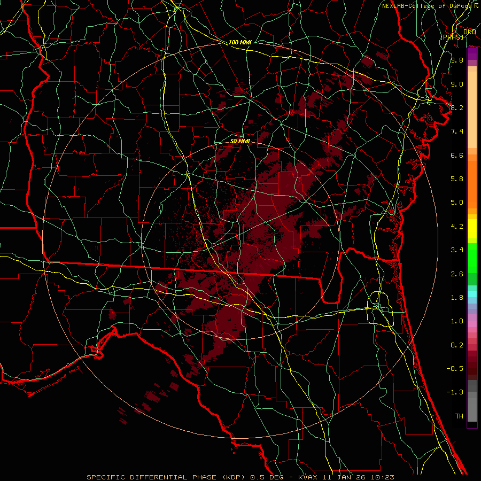Click the bright green band of the color bar
This screenshot has height=481, width=481.
point(472,258)
